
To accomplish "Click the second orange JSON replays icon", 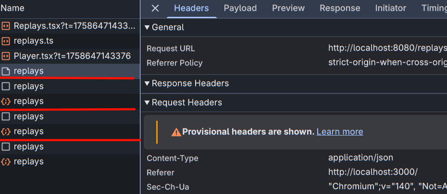I will (6, 131).
